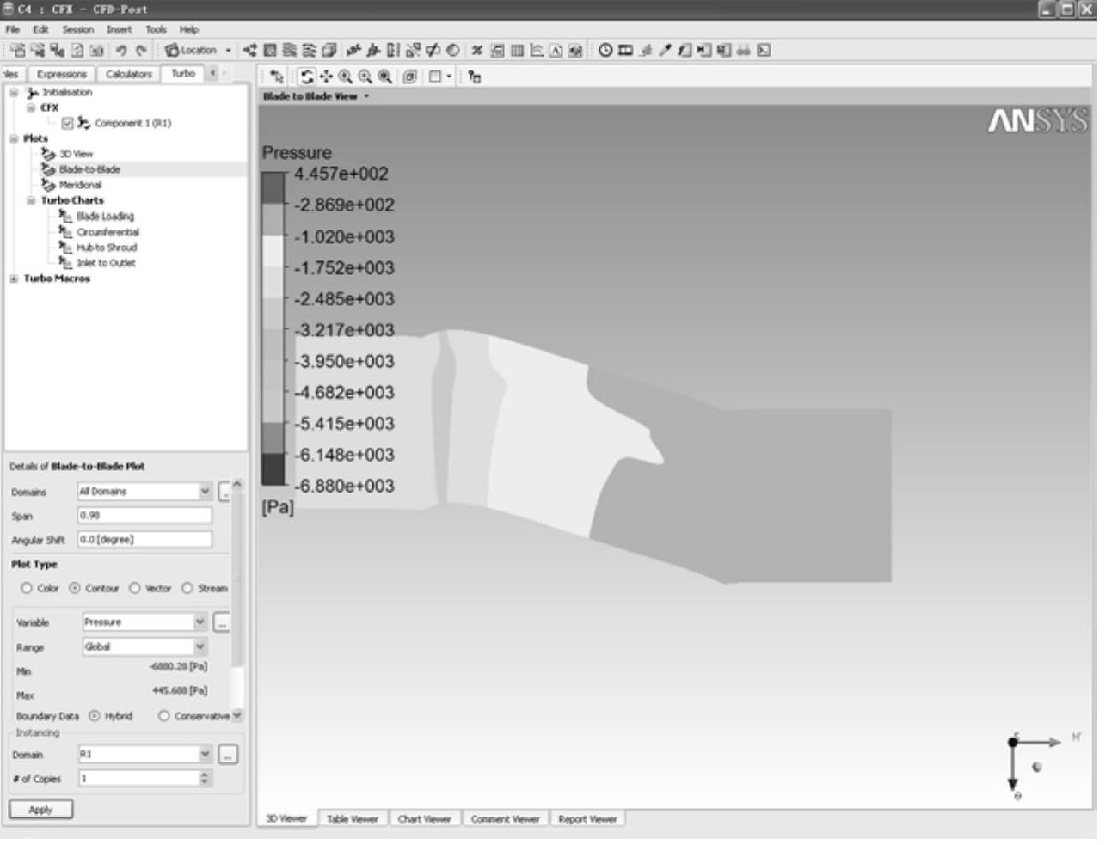Select the viewer Pan tool
The image size is (1118, 845).
click(327, 77)
